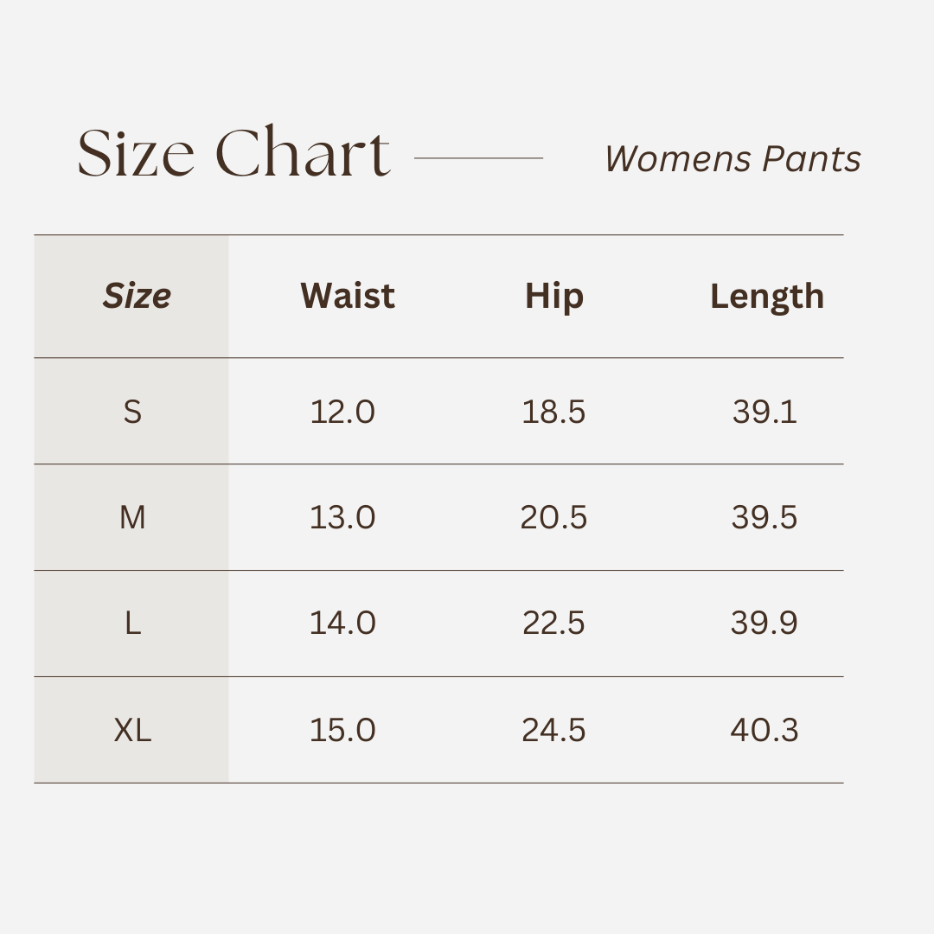Screen dimensions: 934x934
Task: Click the Size column header
Action: pos(136,296)
